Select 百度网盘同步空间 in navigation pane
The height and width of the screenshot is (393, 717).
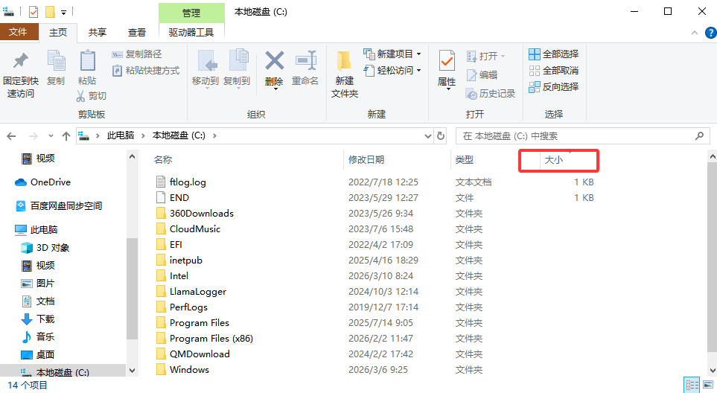[59, 205]
